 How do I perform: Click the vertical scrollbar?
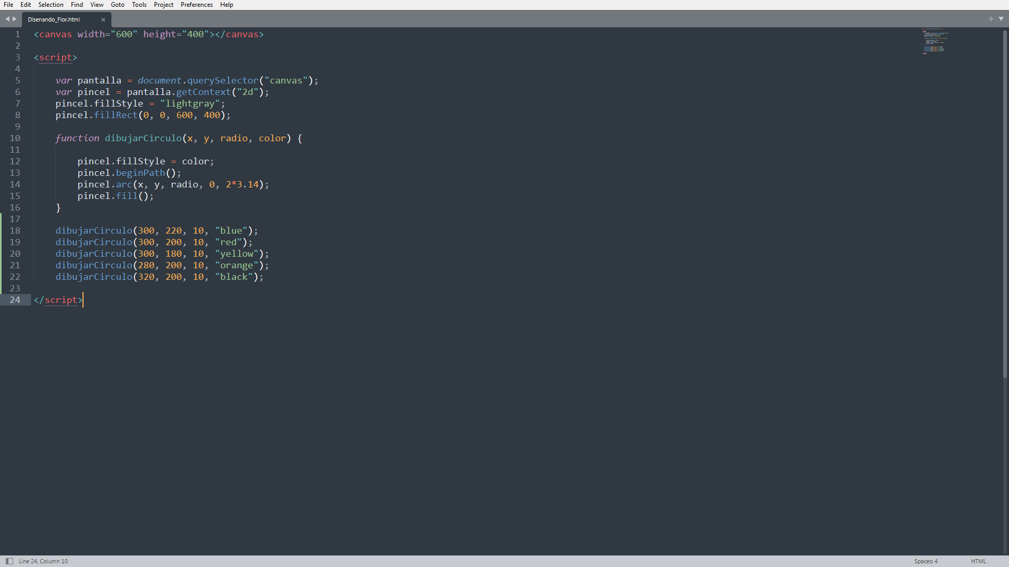click(x=1005, y=205)
